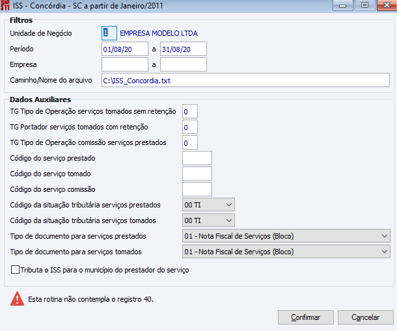
Task: Click the Período label
Action: click(21, 49)
